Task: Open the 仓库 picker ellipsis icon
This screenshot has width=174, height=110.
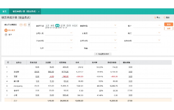Action: coord(71,48)
